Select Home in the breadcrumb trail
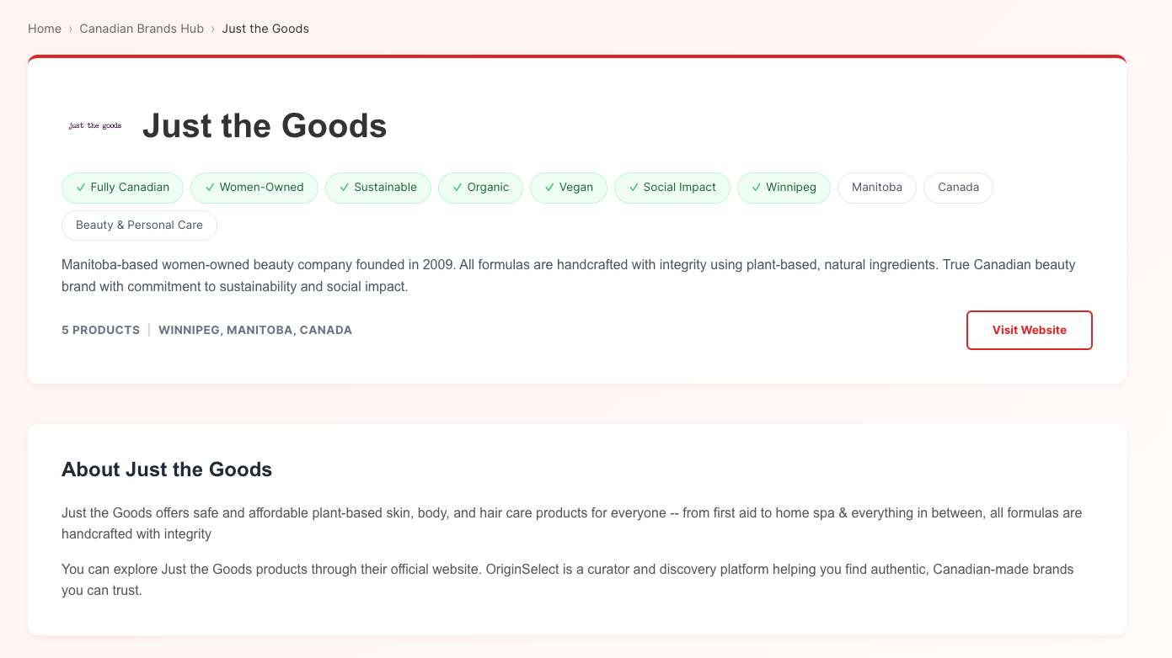 tap(45, 28)
